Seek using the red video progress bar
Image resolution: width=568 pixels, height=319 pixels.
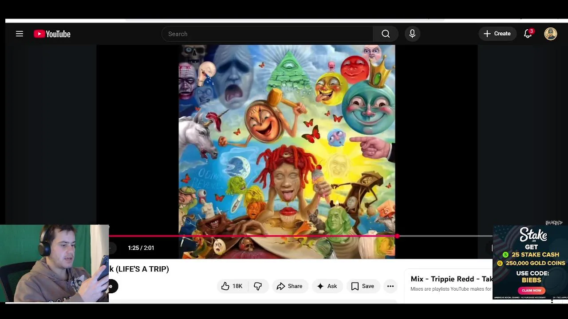[x=253, y=236]
